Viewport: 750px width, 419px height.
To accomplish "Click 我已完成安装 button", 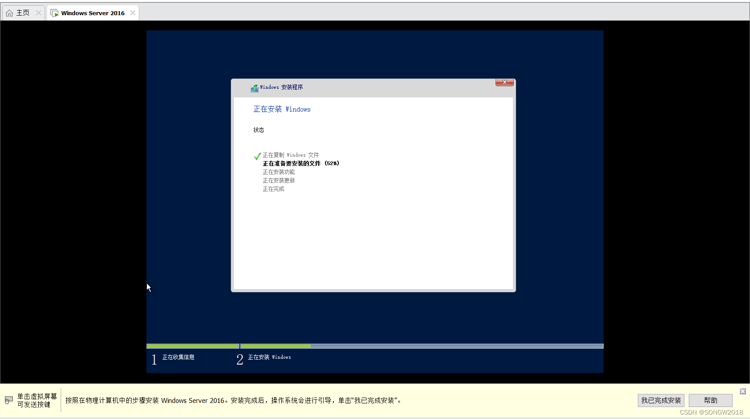I will [x=661, y=400].
